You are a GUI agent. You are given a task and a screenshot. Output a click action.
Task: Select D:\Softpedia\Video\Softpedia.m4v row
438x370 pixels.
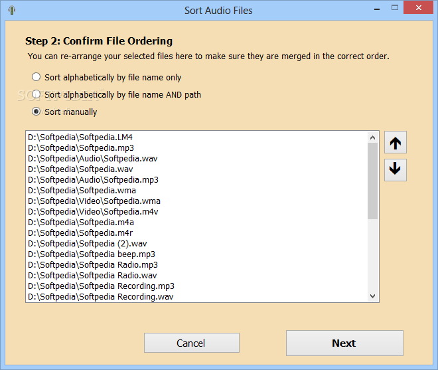pyautogui.click(x=197, y=212)
